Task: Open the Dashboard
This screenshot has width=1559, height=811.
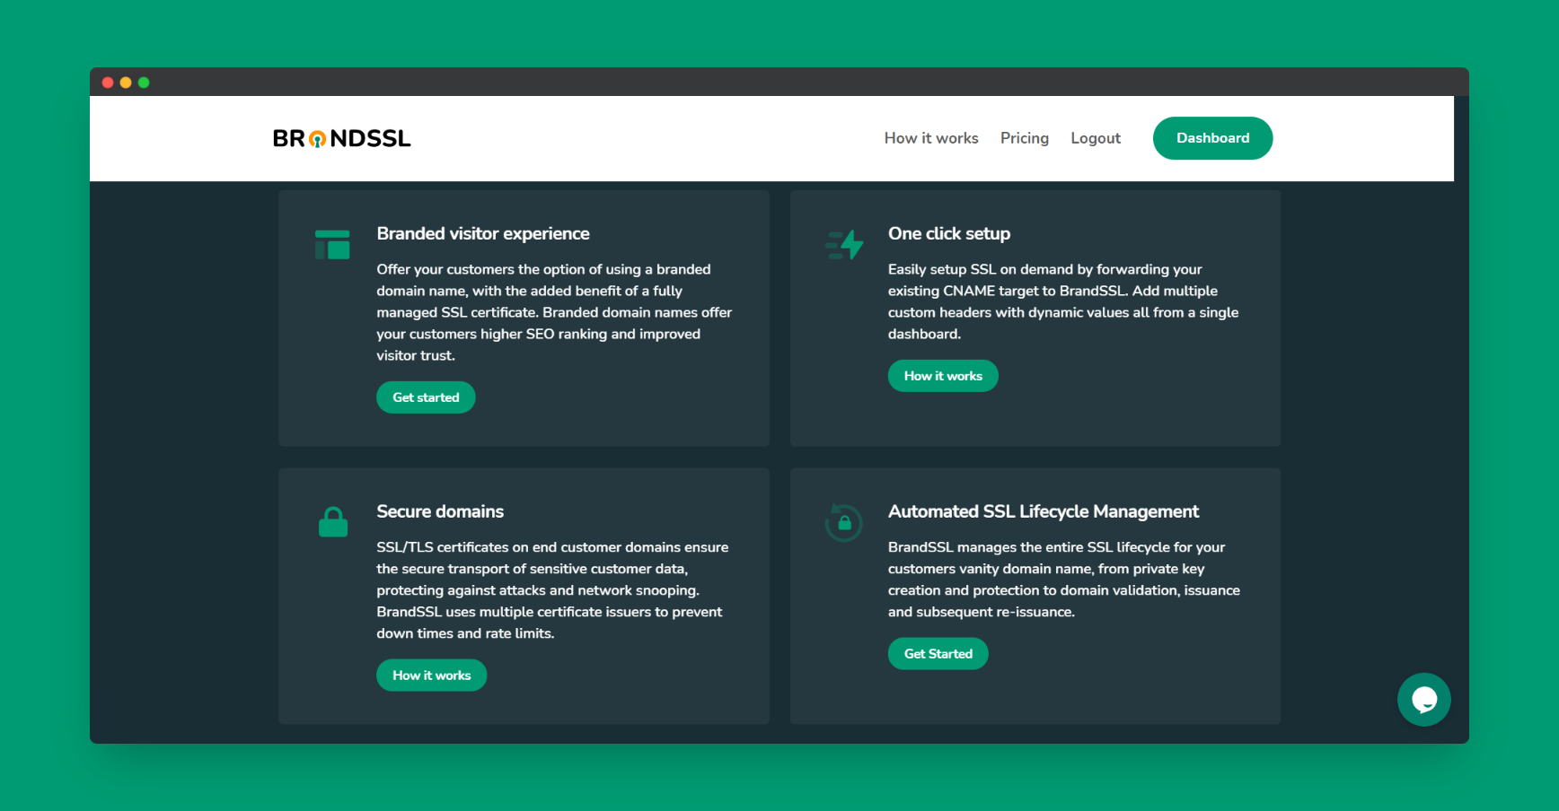Action: pos(1212,138)
